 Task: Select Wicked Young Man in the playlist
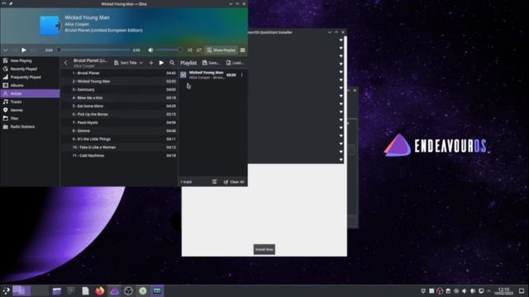pos(212,75)
